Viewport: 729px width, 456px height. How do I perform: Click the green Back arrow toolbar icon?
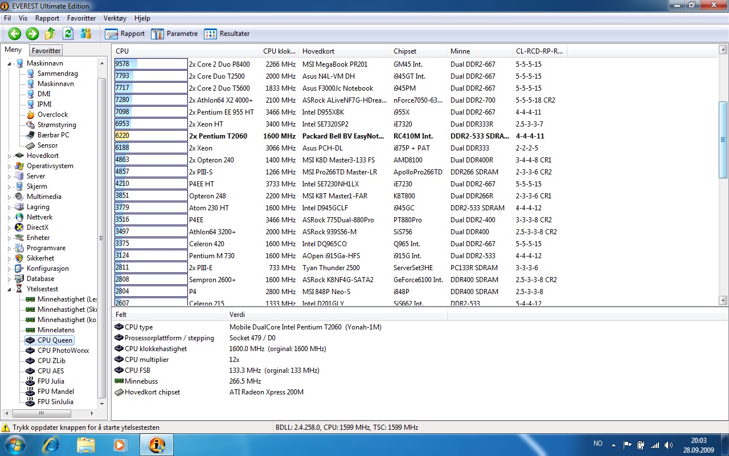tap(14, 34)
